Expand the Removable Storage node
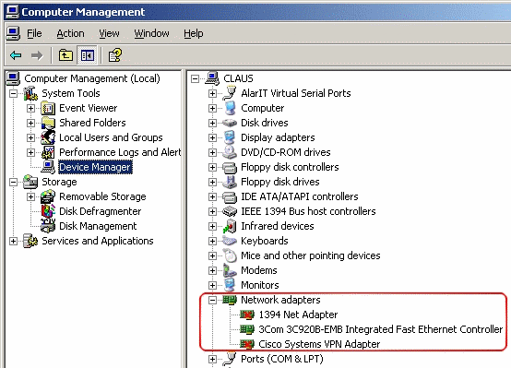This screenshot has height=368, width=511. click(31, 196)
